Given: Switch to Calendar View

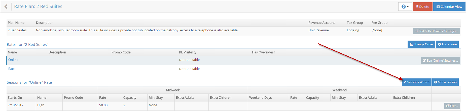Looking at the screenshot, I should pos(449,7).
